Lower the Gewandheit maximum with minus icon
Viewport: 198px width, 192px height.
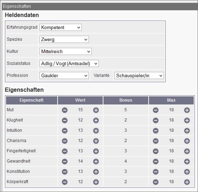click(156, 162)
